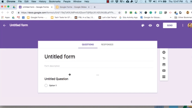Image resolution: width=192 pixels, height=108 pixels.
Task: Open the File menu
Action: tap(20, 1)
